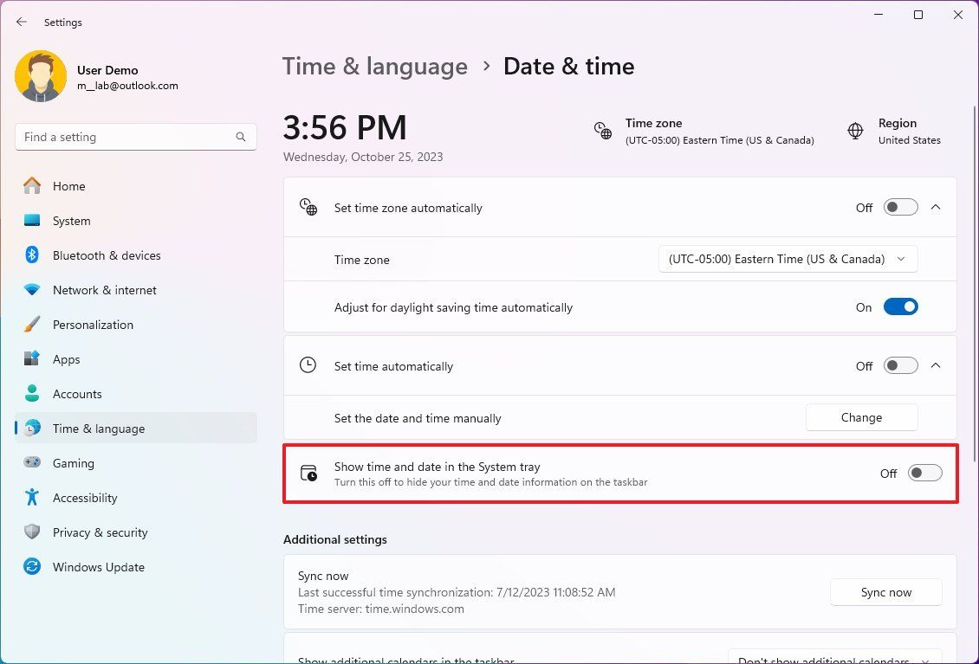
Task: Select the Bluetooth & devices icon
Action: click(31, 255)
